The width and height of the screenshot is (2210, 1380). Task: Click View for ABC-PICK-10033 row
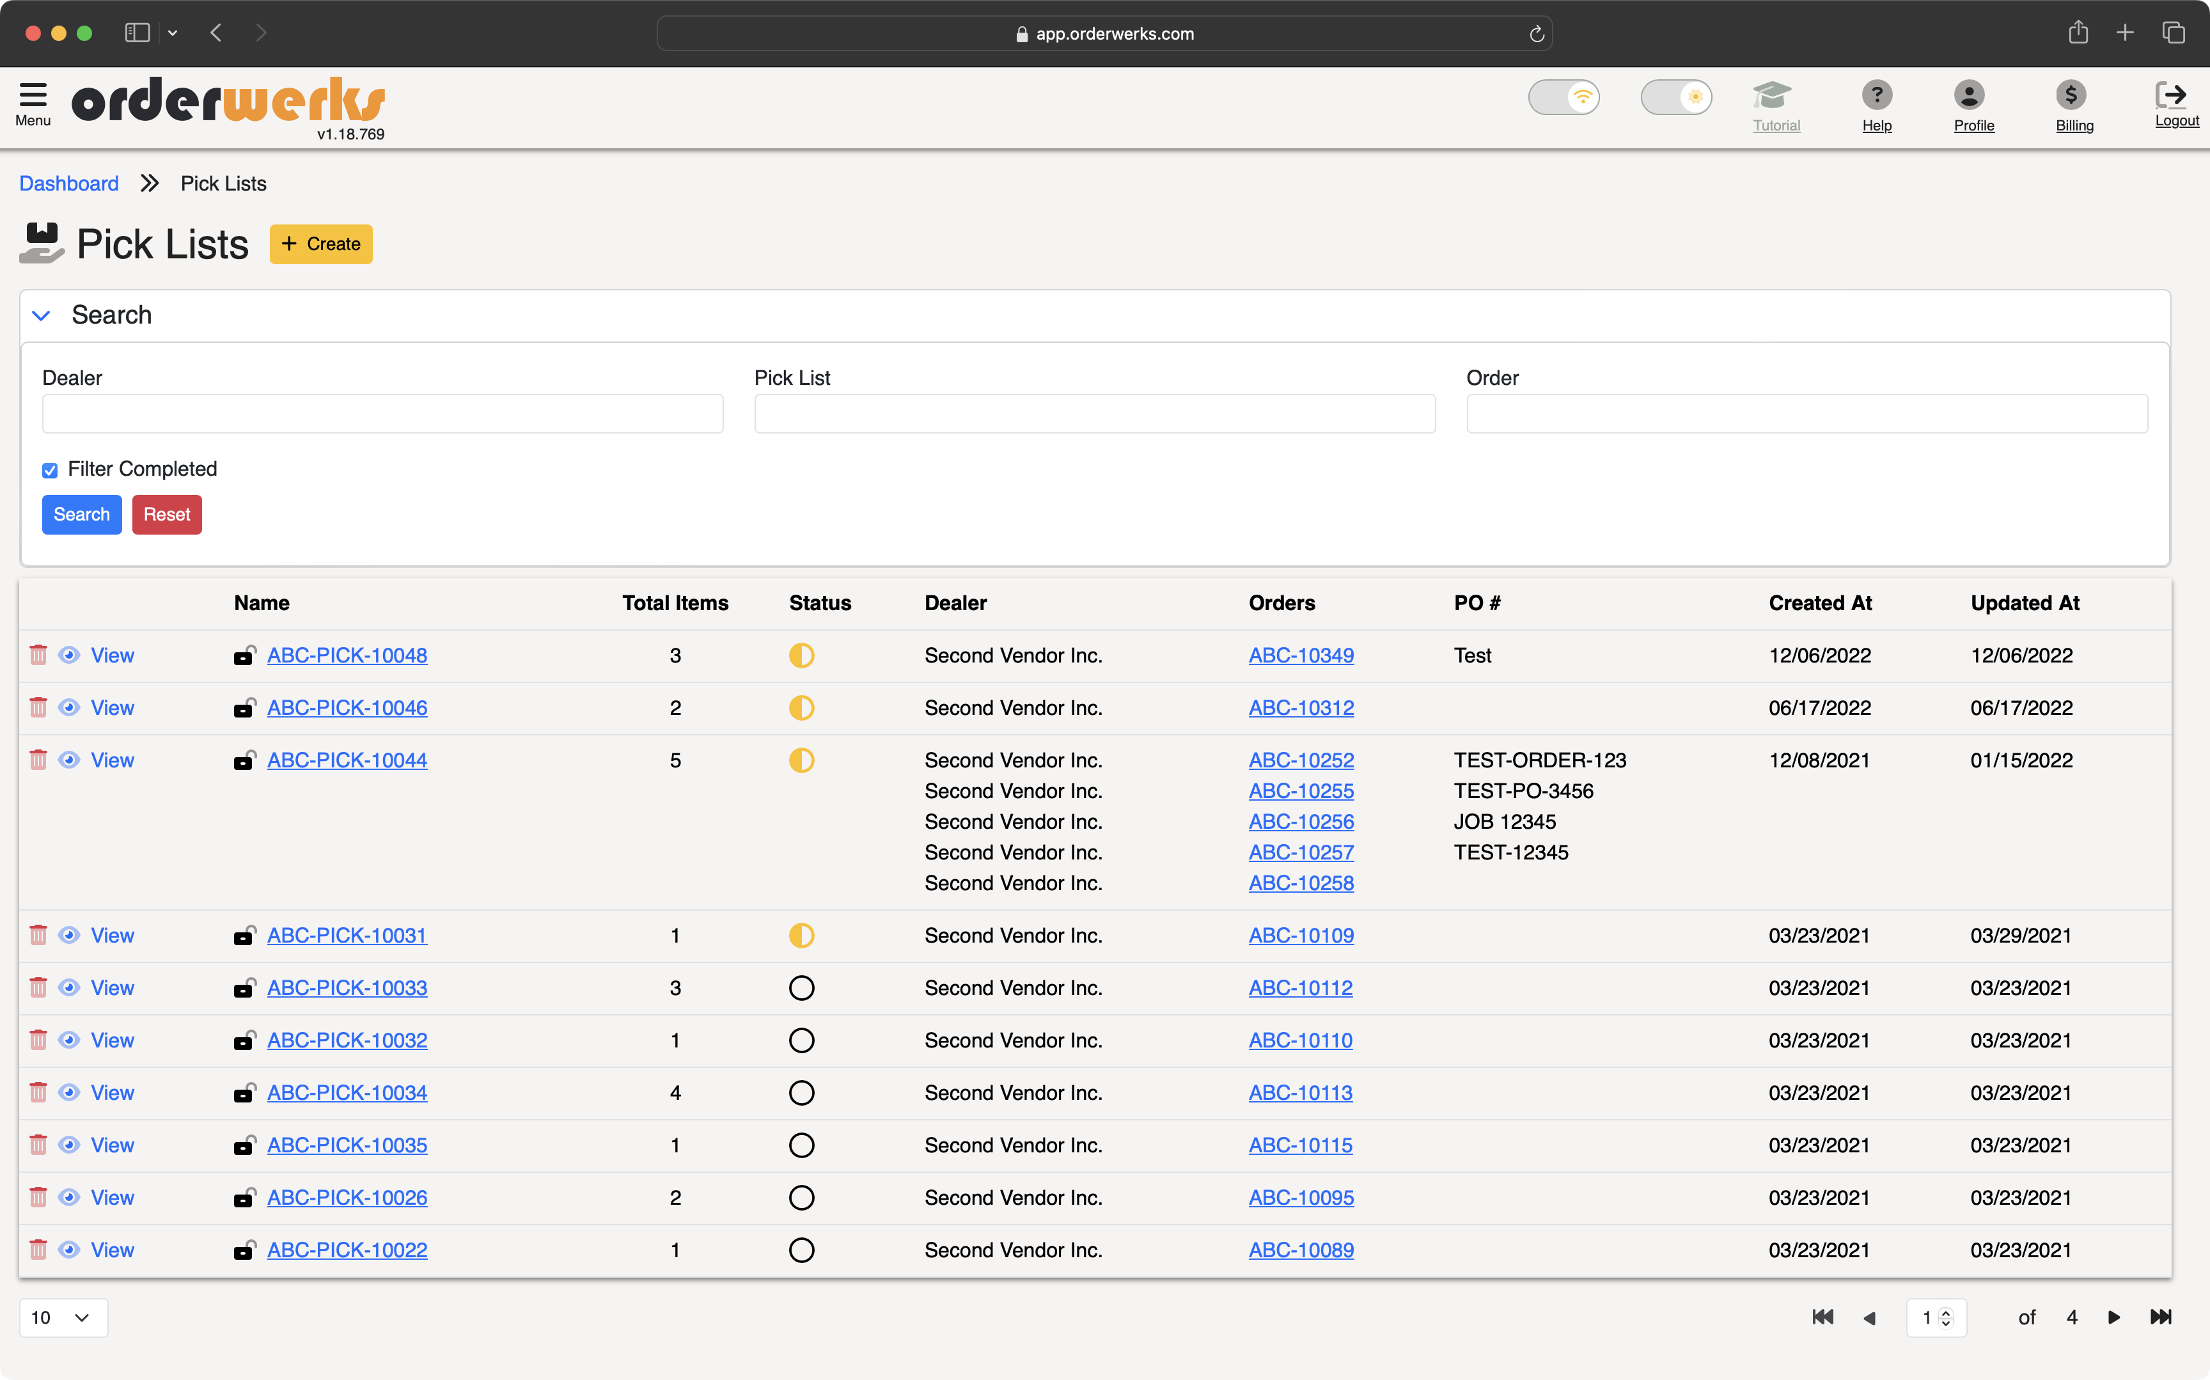coord(113,987)
